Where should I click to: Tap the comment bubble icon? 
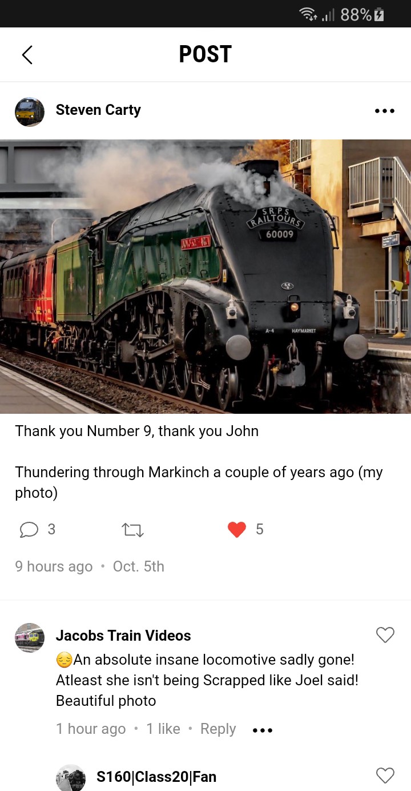pyautogui.click(x=29, y=530)
